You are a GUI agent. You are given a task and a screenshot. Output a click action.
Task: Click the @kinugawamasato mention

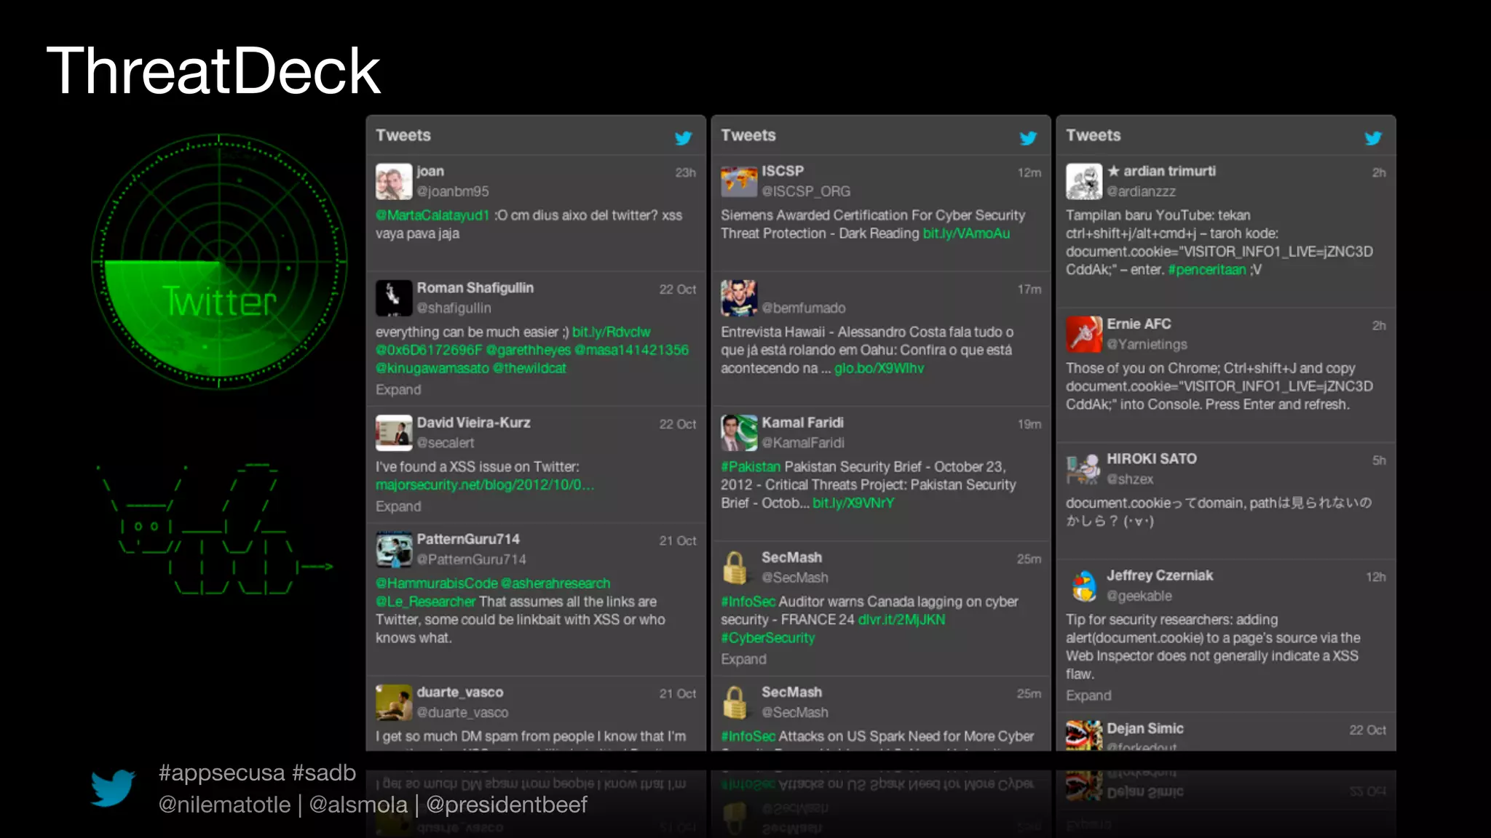pos(432,368)
